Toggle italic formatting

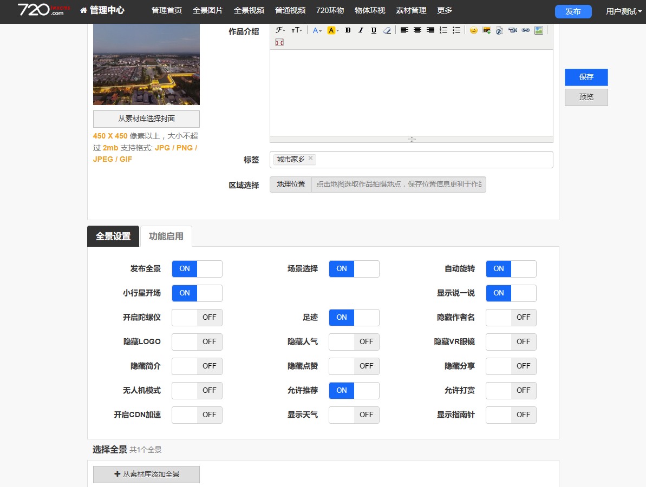[361, 30]
